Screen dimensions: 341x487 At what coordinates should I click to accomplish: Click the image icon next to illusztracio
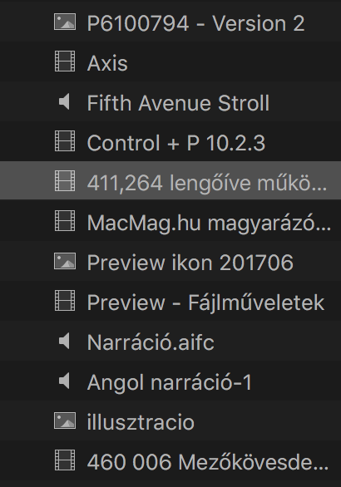click(65, 421)
